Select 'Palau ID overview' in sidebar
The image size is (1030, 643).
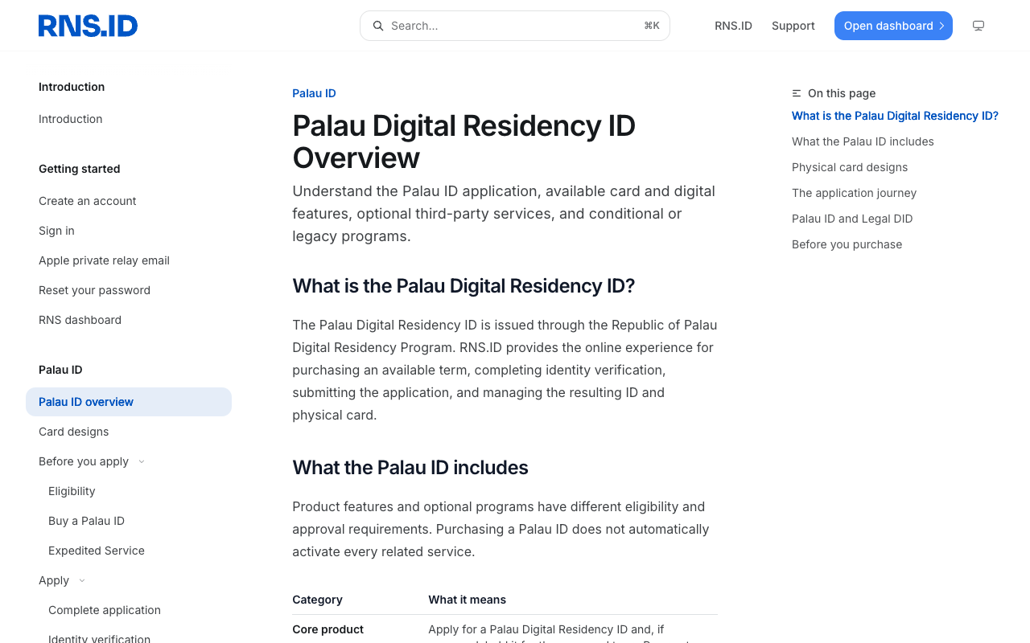[x=129, y=402]
